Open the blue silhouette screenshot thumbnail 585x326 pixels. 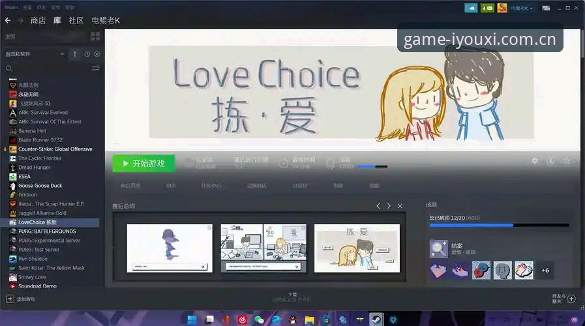coord(170,248)
